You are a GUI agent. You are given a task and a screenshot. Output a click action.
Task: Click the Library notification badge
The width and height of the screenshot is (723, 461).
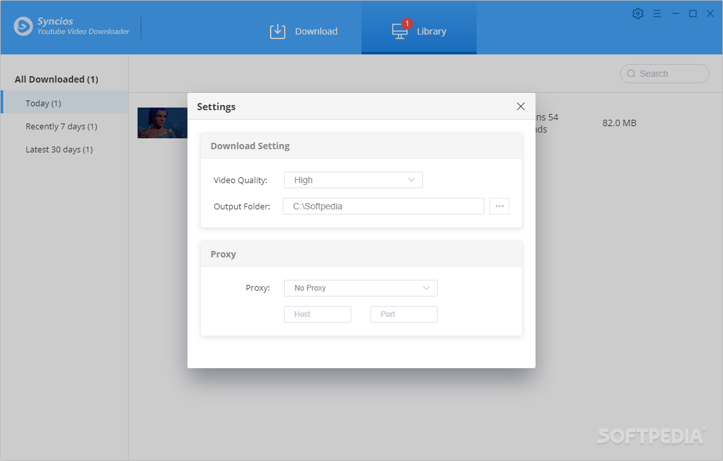click(x=407, y=24)
